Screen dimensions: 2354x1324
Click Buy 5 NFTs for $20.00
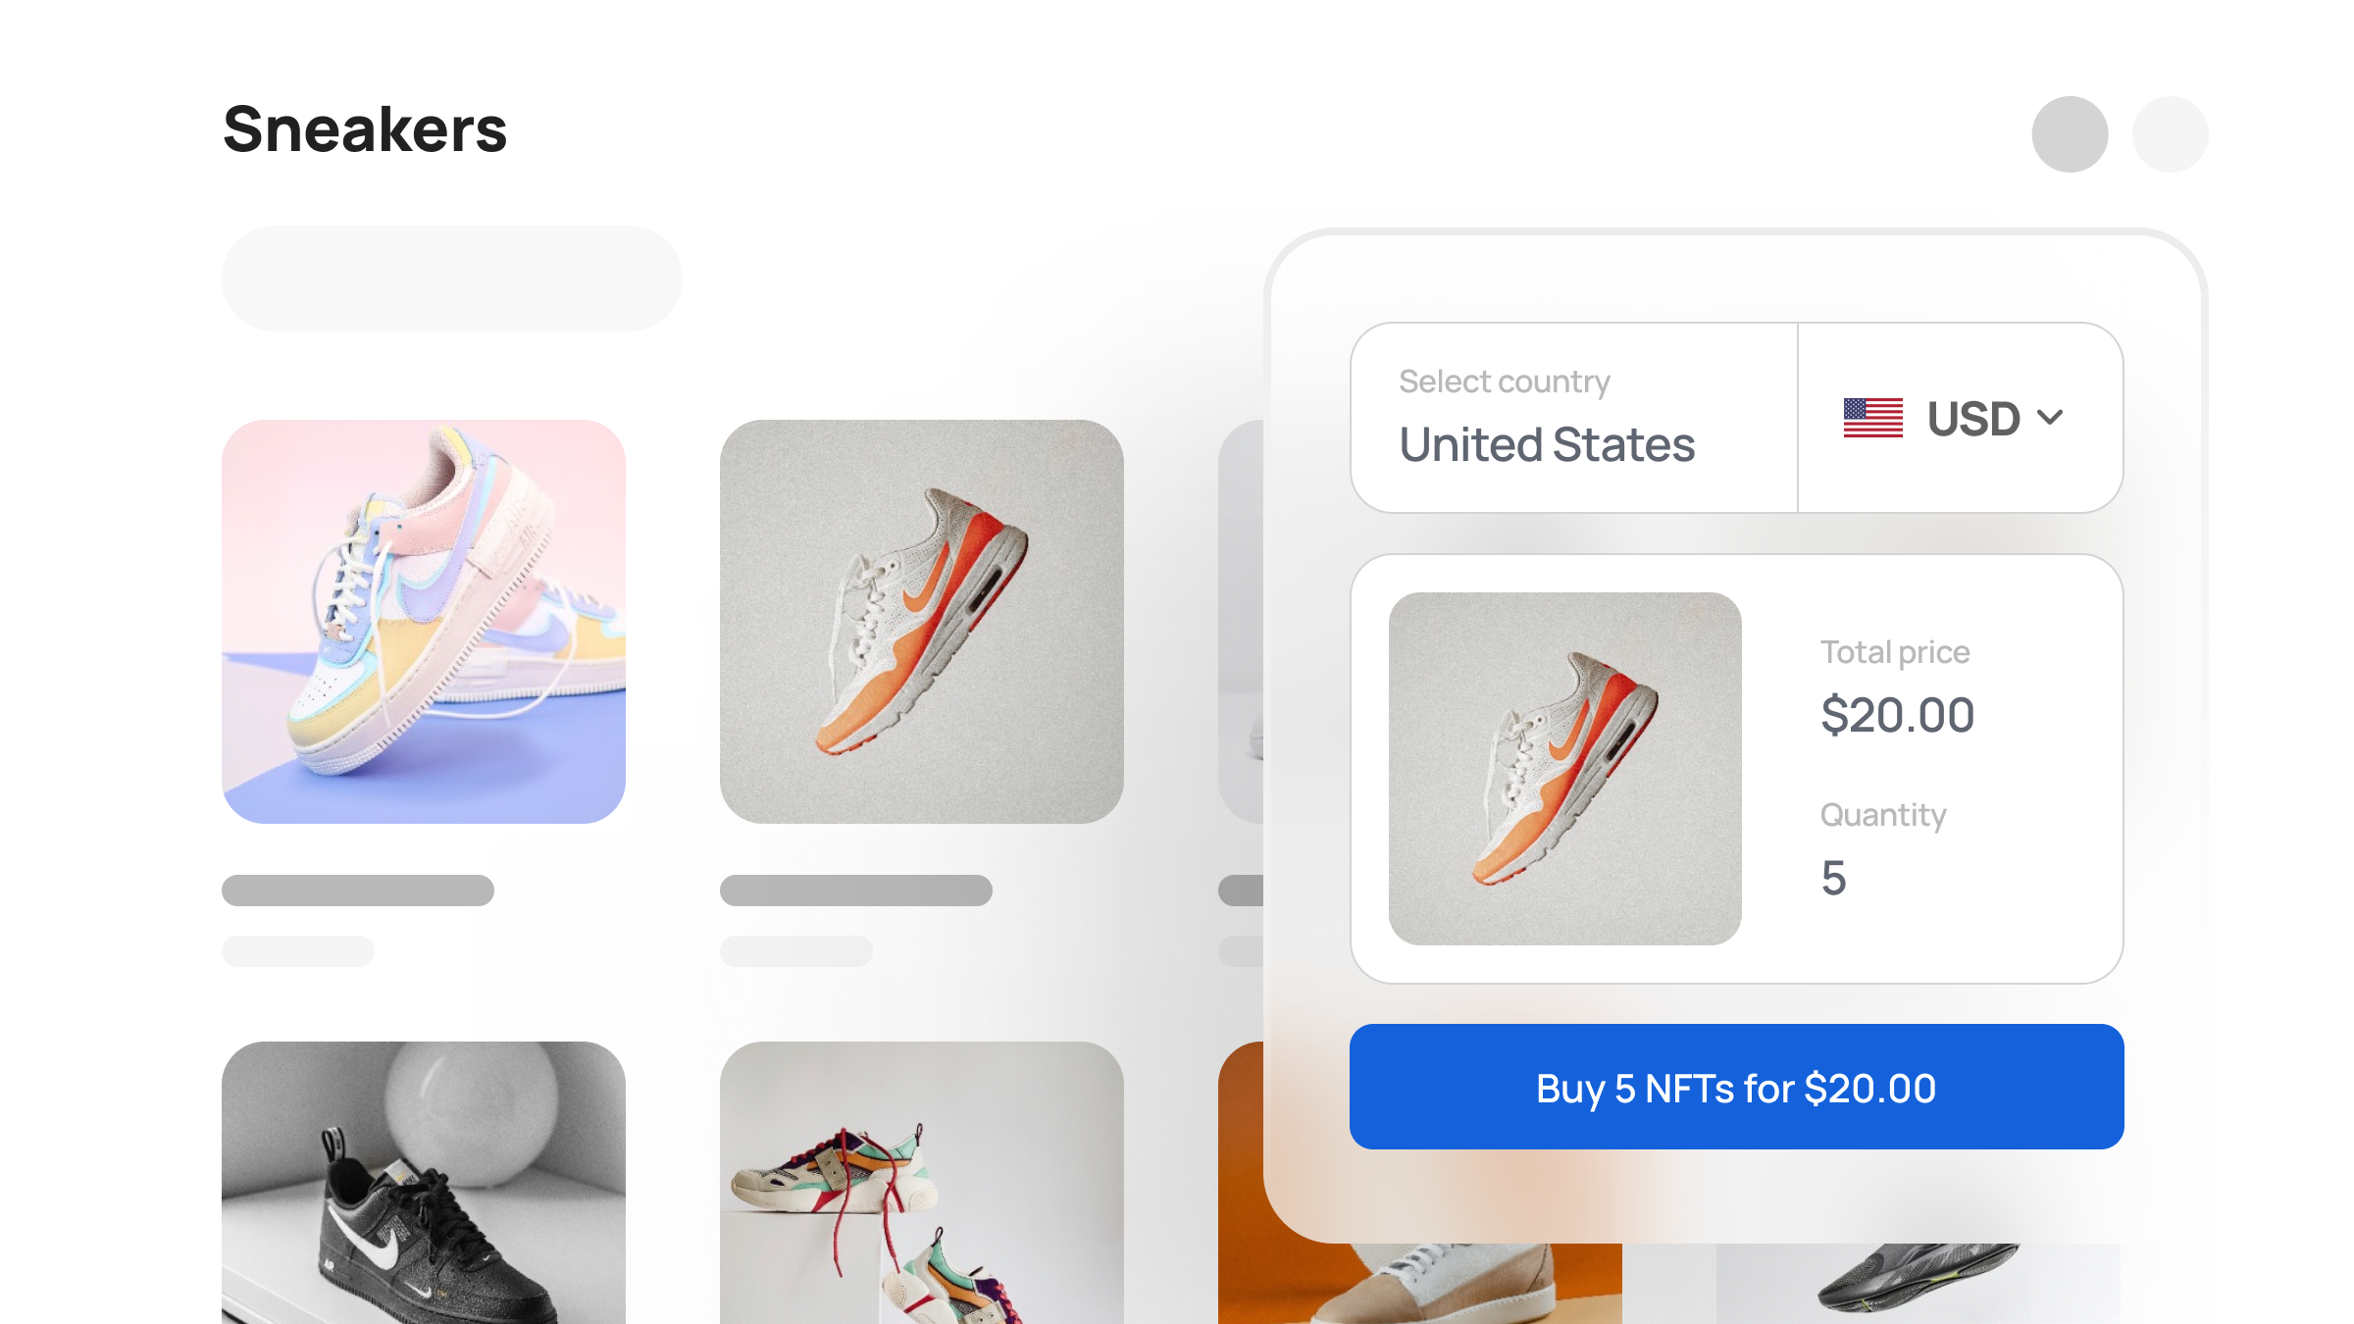click(1736, 1087)
